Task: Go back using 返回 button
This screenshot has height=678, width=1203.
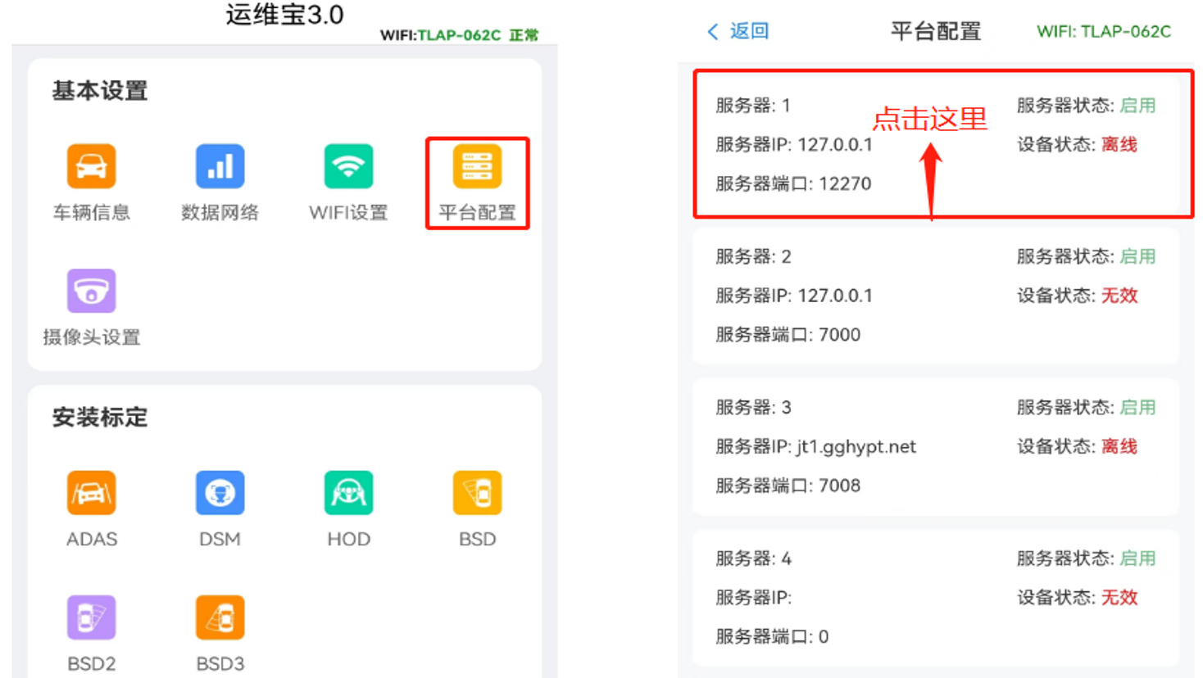Action: (x=748, y=31)
